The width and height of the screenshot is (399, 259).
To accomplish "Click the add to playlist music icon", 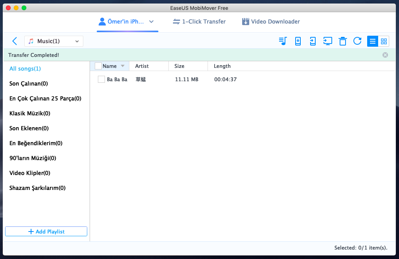I will click(x=283, y=41).
